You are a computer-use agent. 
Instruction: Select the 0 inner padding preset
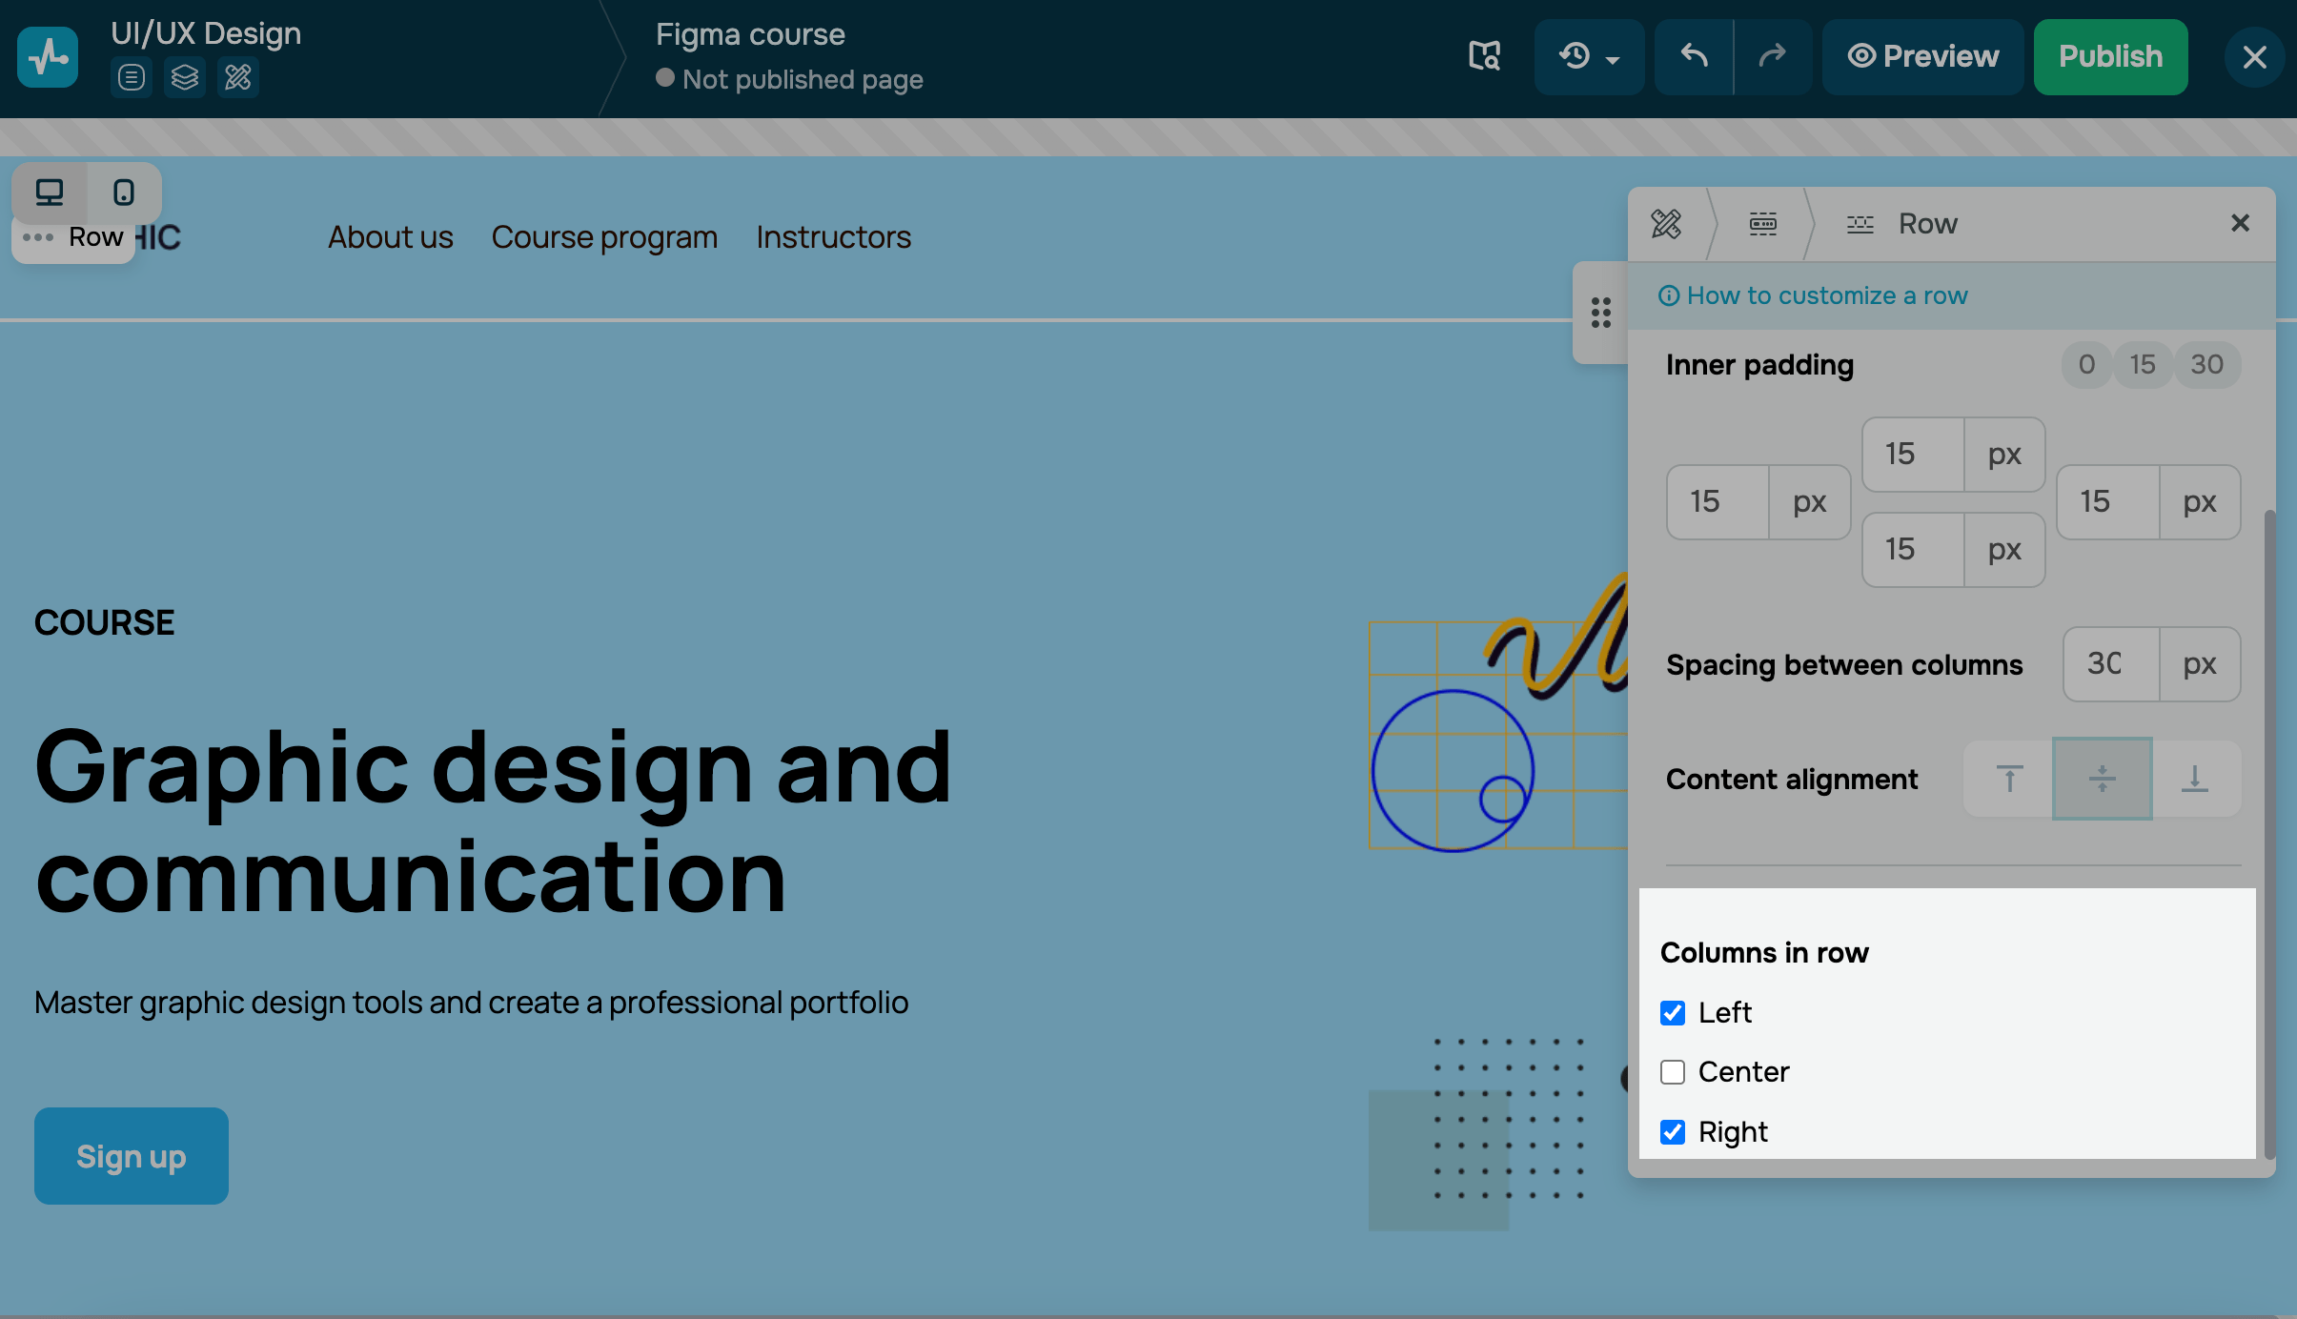pos(2086,365)
